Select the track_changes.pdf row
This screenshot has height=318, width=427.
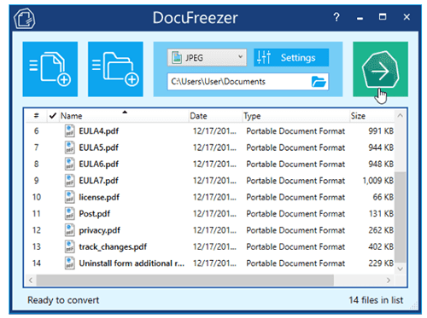pyautogui.click(x=210, y=246)
